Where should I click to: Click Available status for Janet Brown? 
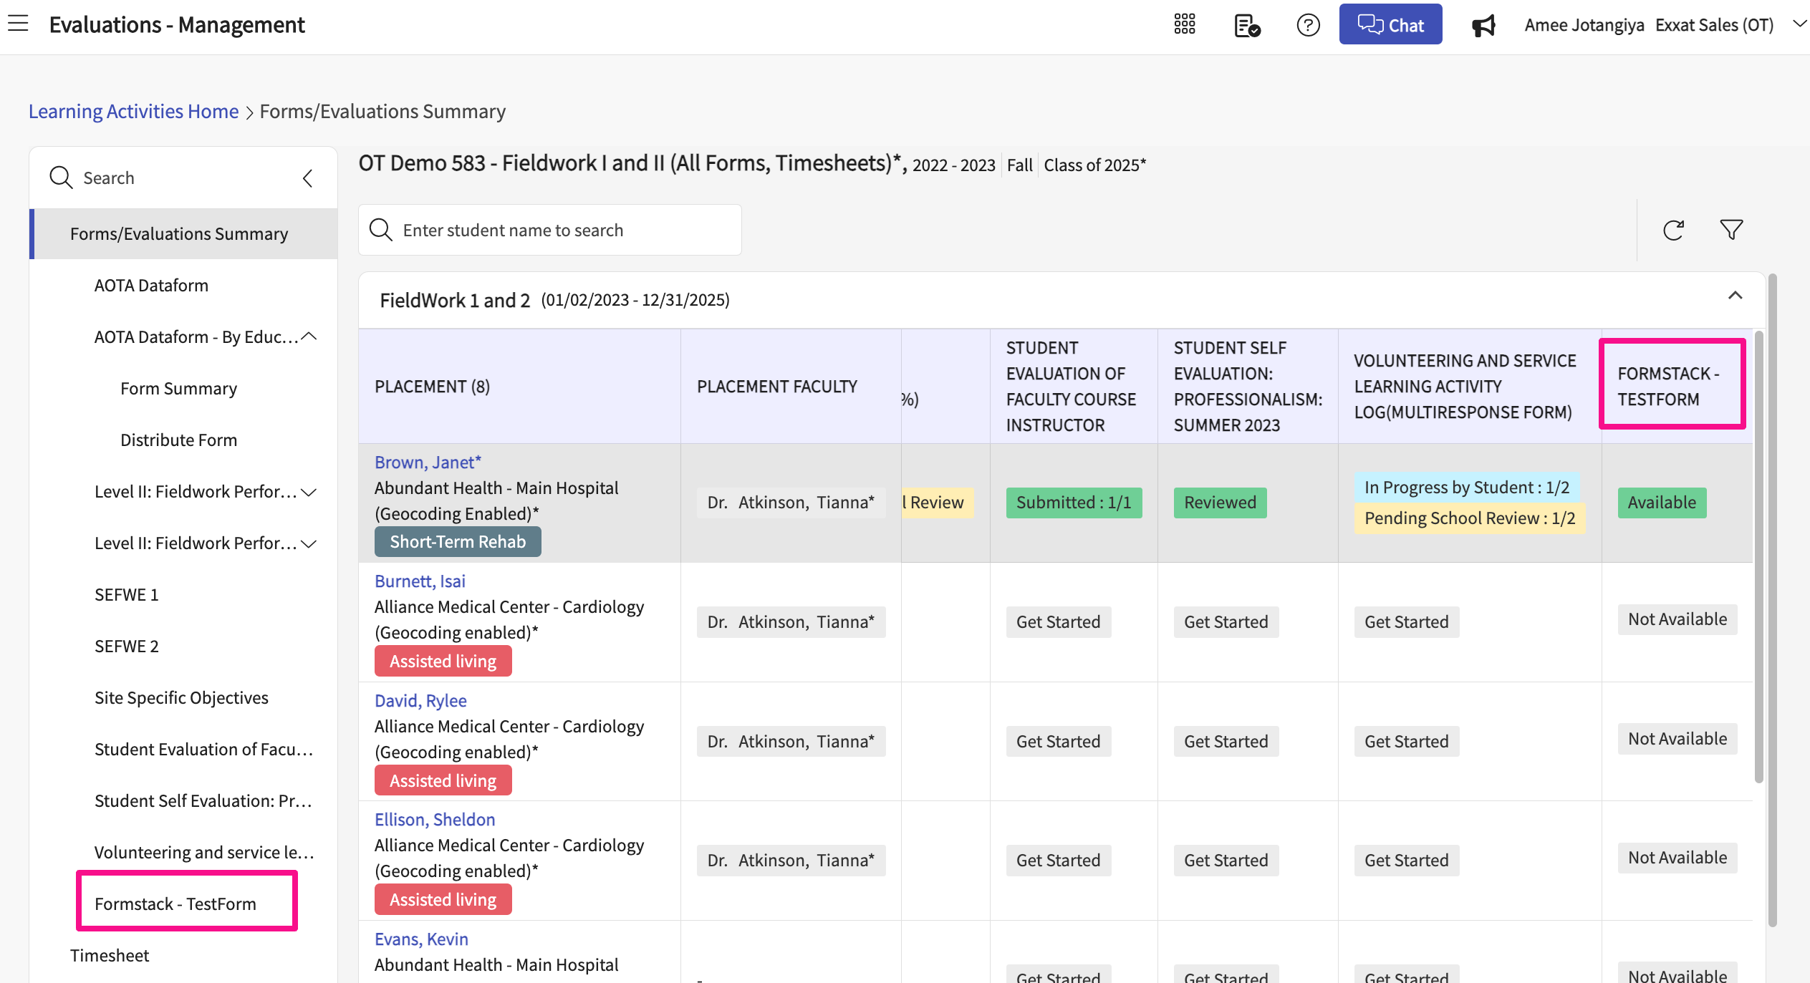pos(1661,503)
